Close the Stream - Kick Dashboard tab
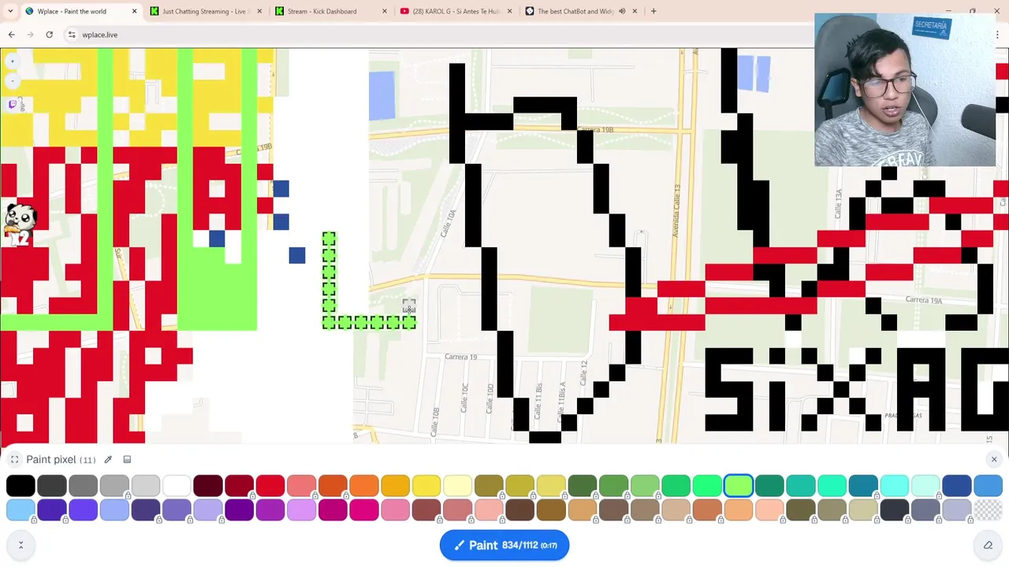 (x=385, y=11)
